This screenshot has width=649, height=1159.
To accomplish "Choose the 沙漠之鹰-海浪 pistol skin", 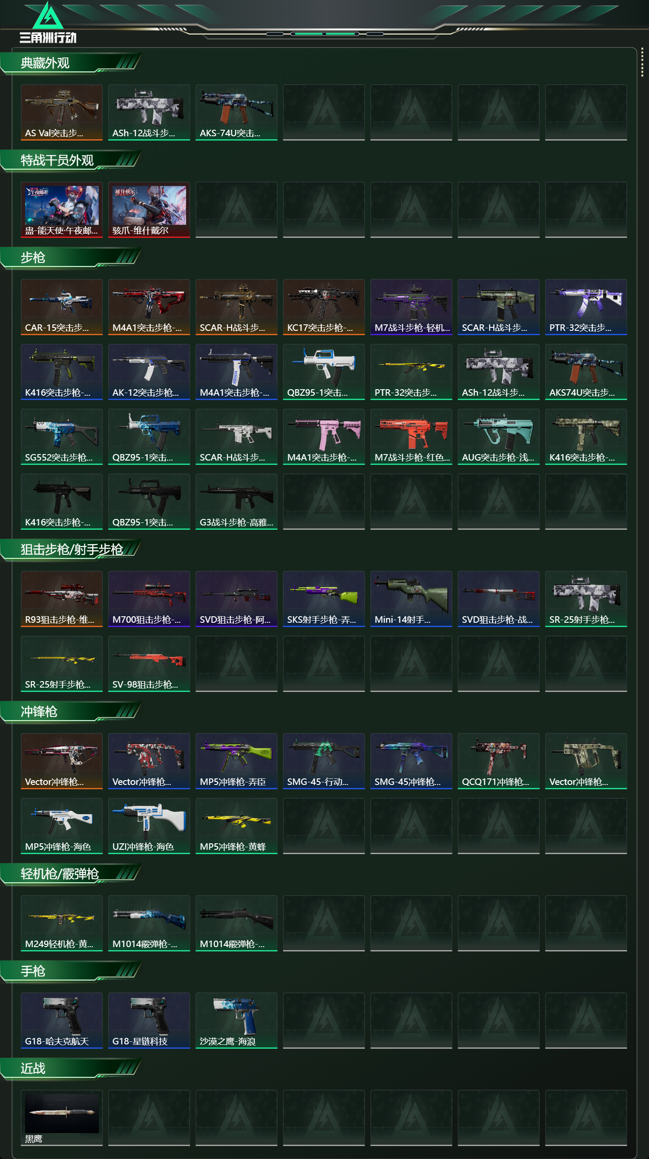I will click(x=236, y=1021).
